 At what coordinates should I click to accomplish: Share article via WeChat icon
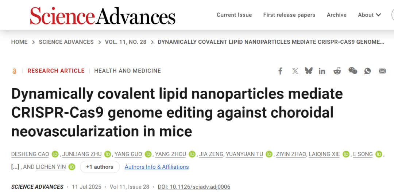pos(353,71)
